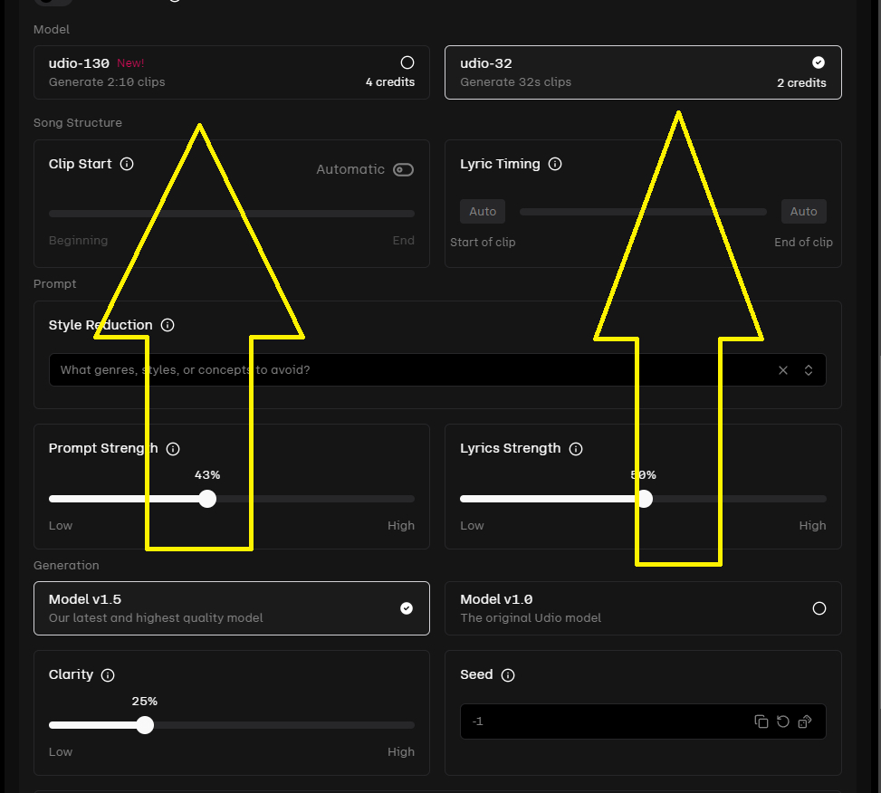
Task: Click the 'Start of clip' label
Action: (x=483, y=242)
